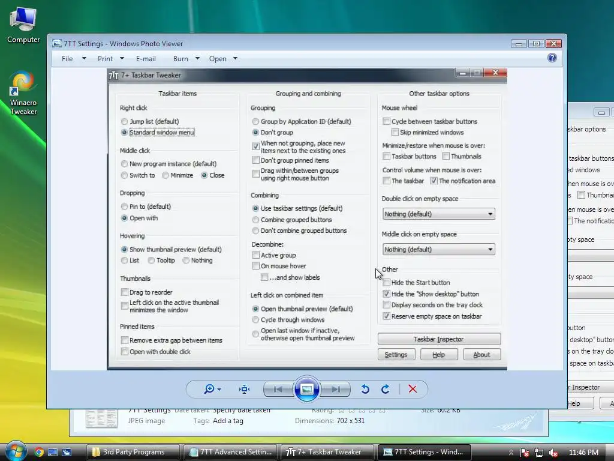Expand the Open dropdown arrow
The image size is (614, 461).
click(x=235, y=58)
